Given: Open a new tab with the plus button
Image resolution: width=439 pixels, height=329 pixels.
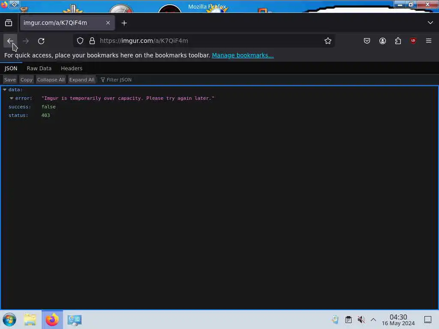Looking at the screenshot, I should pos(124,23).
